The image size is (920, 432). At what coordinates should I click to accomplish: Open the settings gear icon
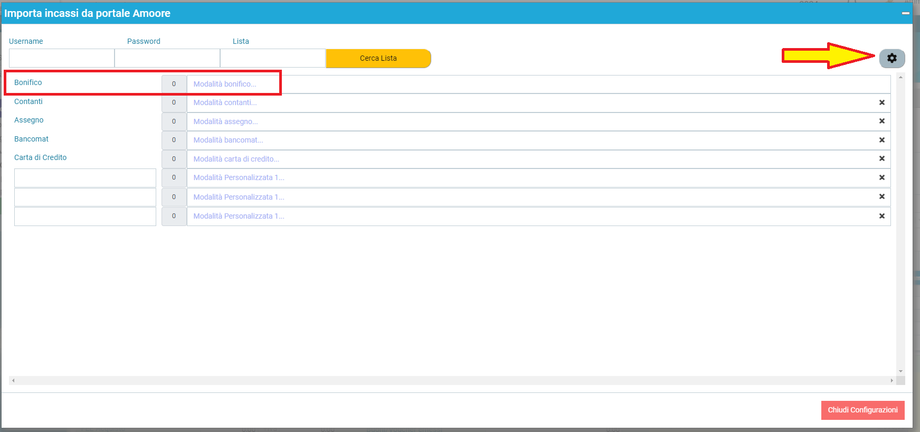tap(892, 58)
